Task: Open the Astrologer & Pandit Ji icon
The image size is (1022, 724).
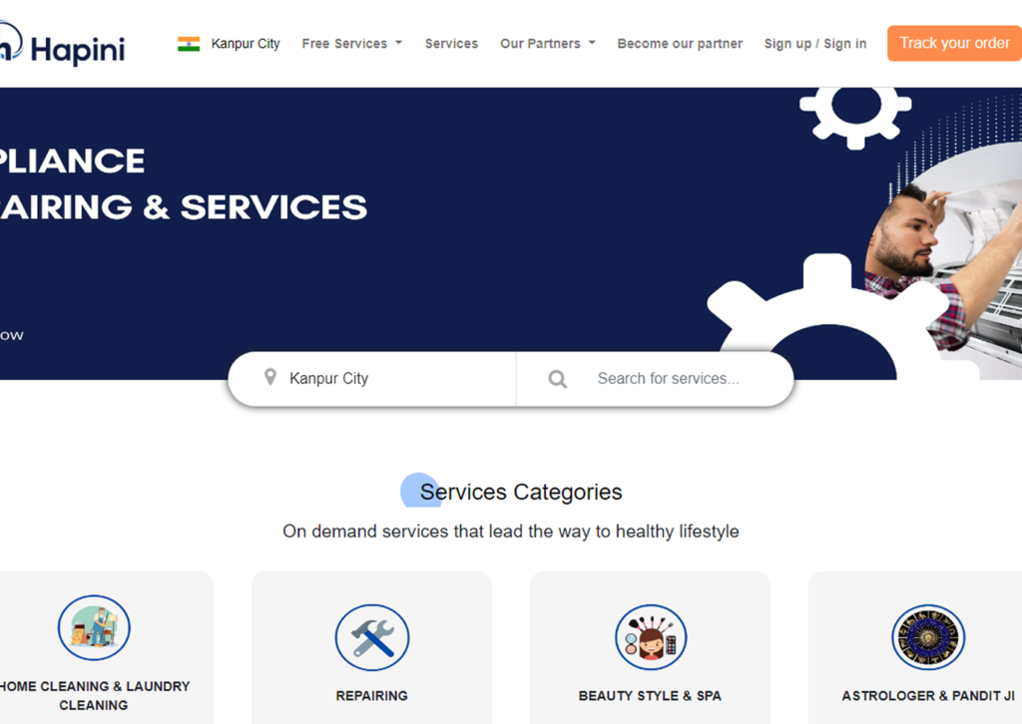Action: [928, 637]
